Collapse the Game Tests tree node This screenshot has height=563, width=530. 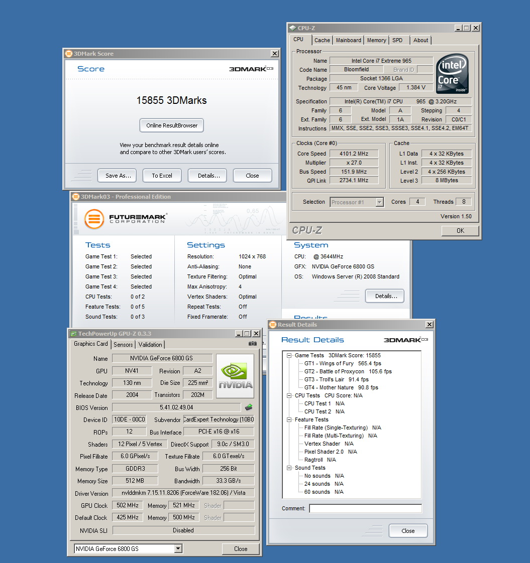289,355
